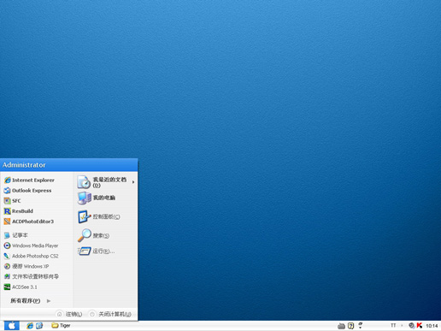Screen dimensions: 441x331
Task: Click the Apple logo start button
Action: 12,326
